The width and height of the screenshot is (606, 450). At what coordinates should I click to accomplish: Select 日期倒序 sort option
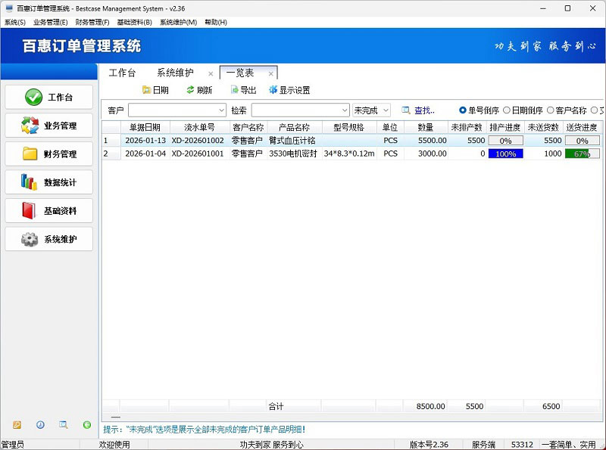(x=523, y=110)
